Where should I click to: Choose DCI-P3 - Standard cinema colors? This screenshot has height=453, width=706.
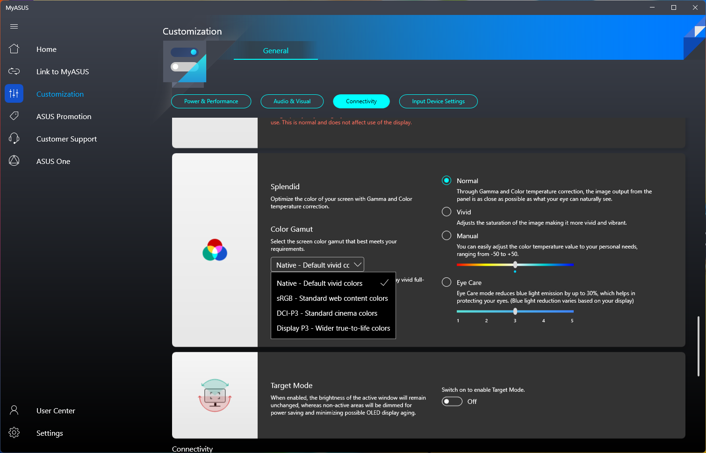pyautogui.click(x=333, y=313)
